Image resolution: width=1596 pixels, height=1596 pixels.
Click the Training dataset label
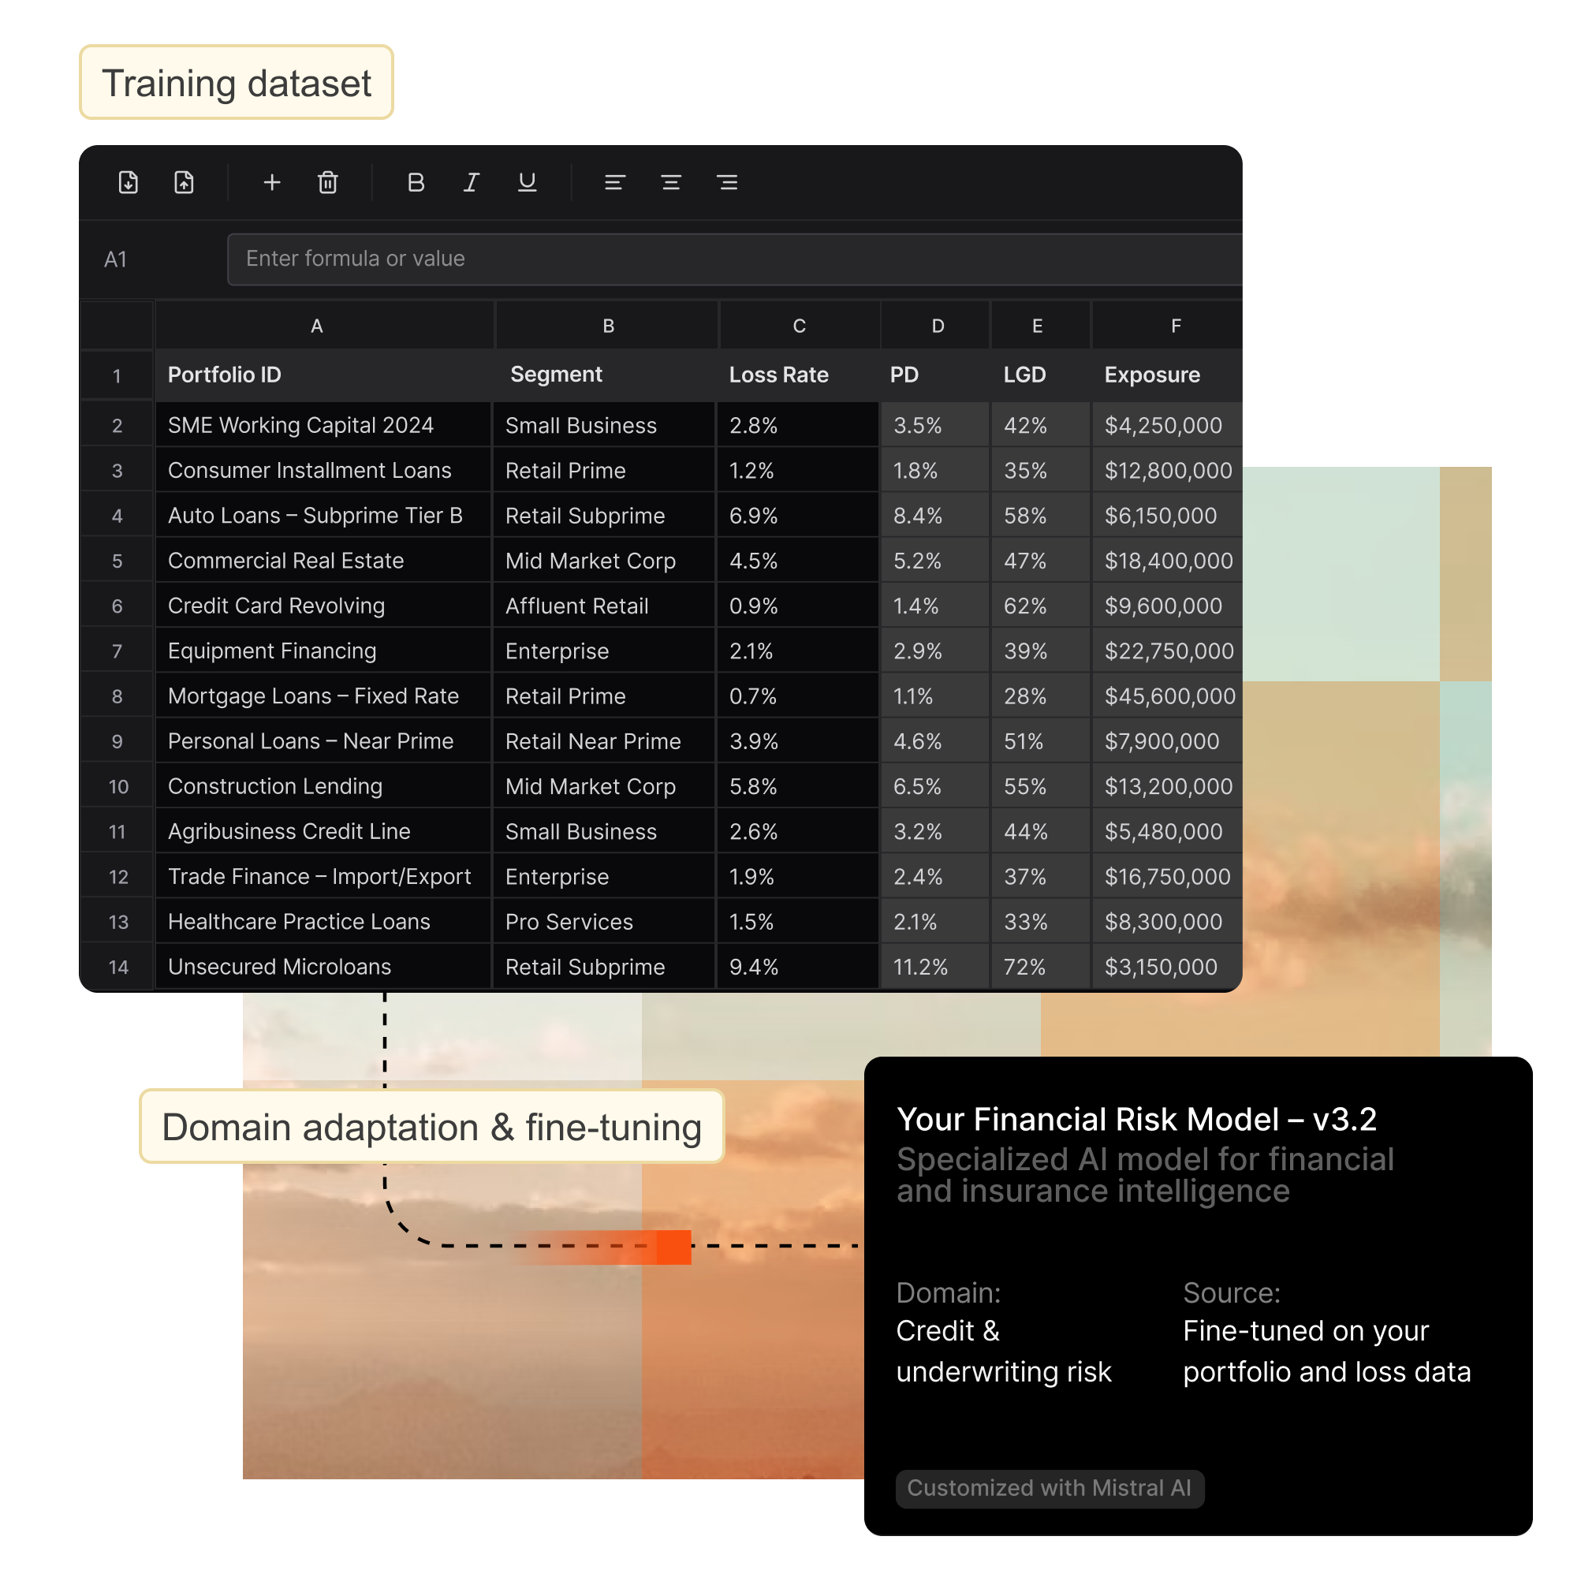pos(237,84)
